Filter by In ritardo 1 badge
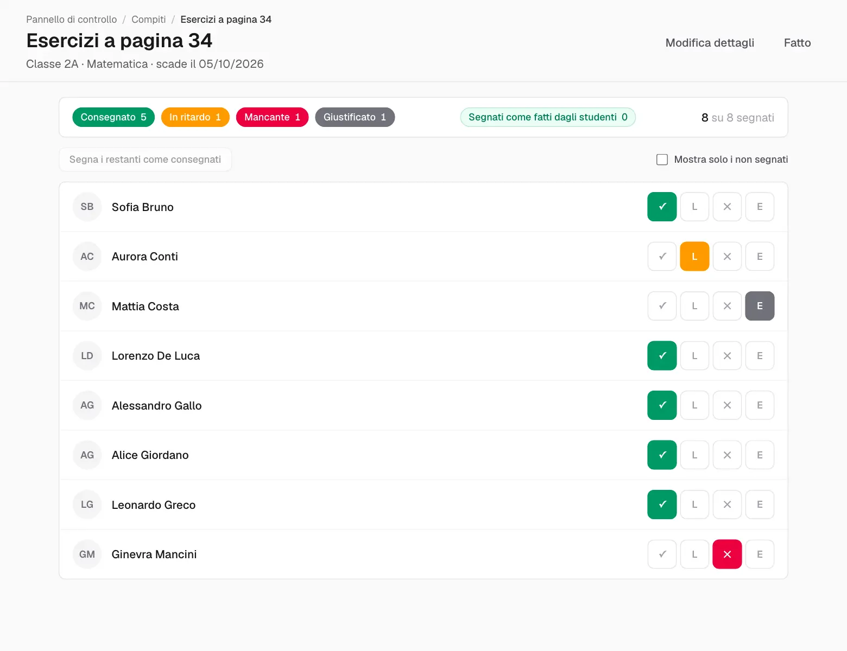The image size is (847, 651). (195, 117)
